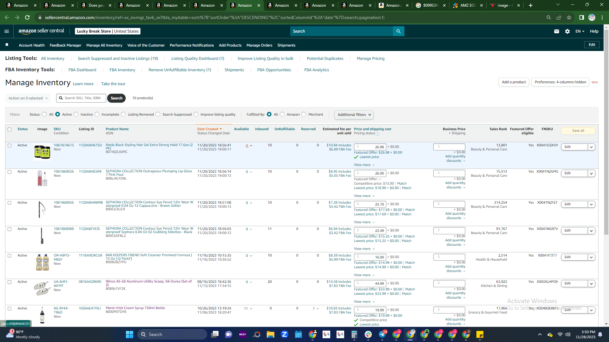Open the EN language dropdown
This screenshot has width=609, height=342.
(x=580, y=31)
